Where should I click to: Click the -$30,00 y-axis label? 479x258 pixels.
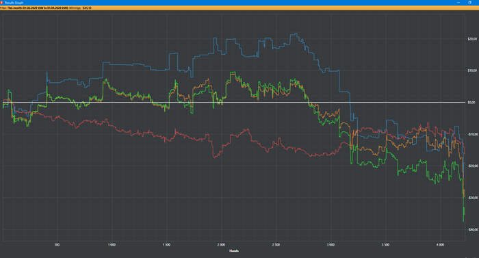coord(472,198)
